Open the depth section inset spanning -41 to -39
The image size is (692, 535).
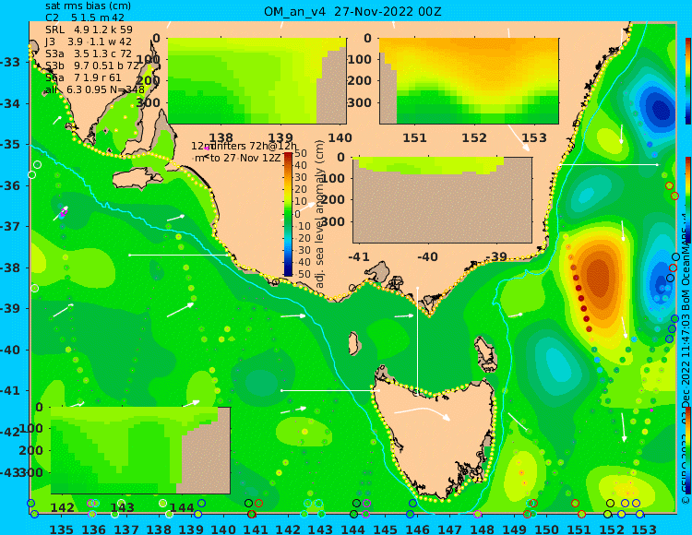[x=442, y=200]
